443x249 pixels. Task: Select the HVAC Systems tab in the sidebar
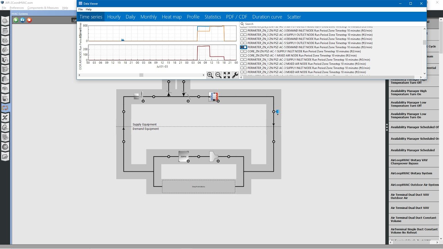(5, 108)
